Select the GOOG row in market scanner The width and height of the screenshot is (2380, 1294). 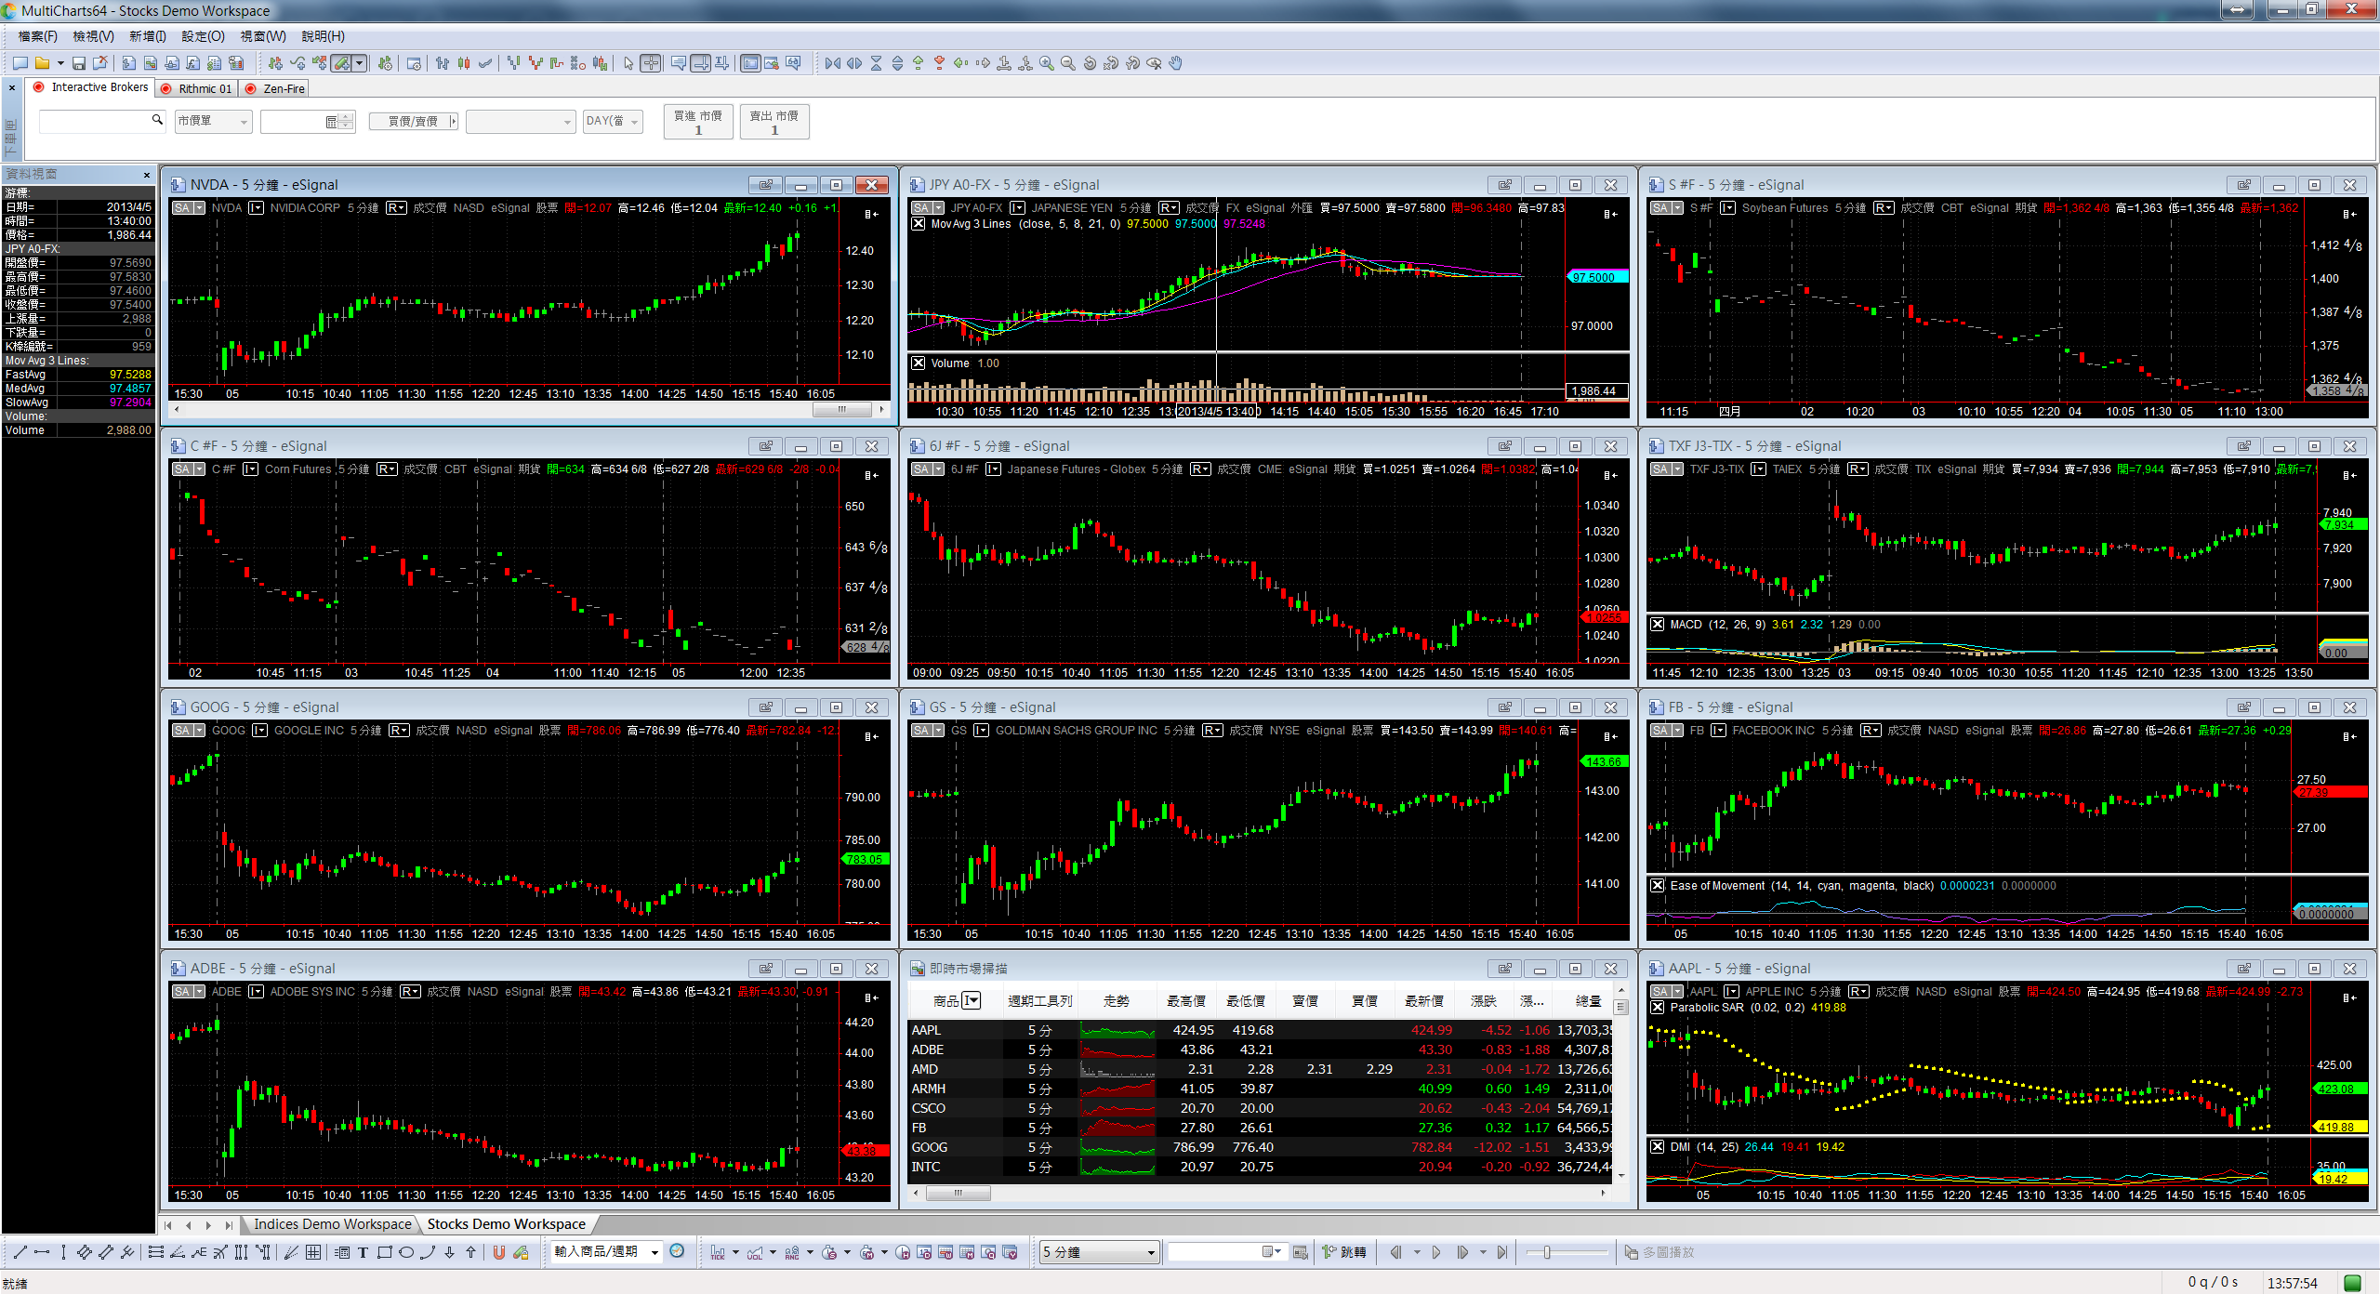coord(1262,1147)
